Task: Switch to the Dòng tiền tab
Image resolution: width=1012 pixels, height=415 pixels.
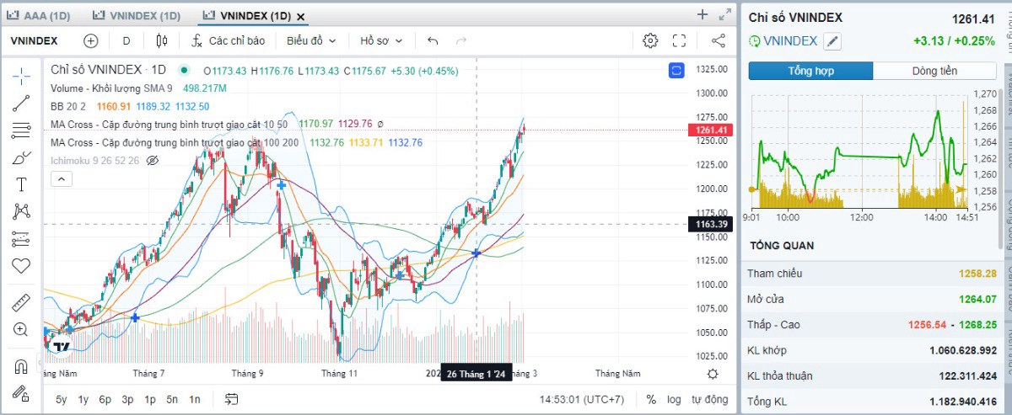Action: tap(934, 71)
